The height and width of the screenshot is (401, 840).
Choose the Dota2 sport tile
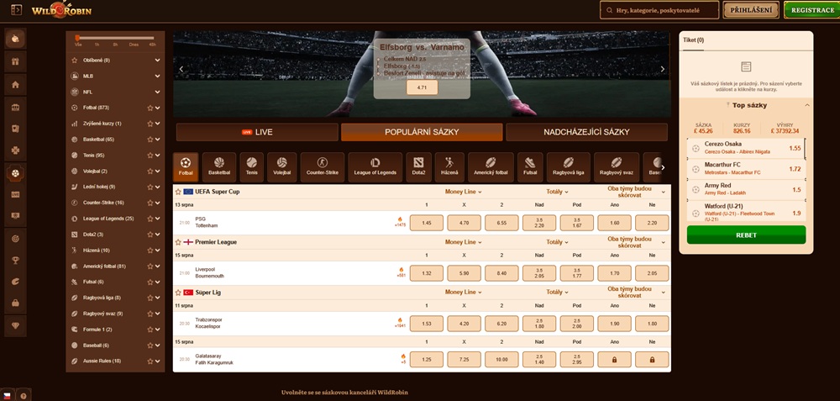coord(418,166)
